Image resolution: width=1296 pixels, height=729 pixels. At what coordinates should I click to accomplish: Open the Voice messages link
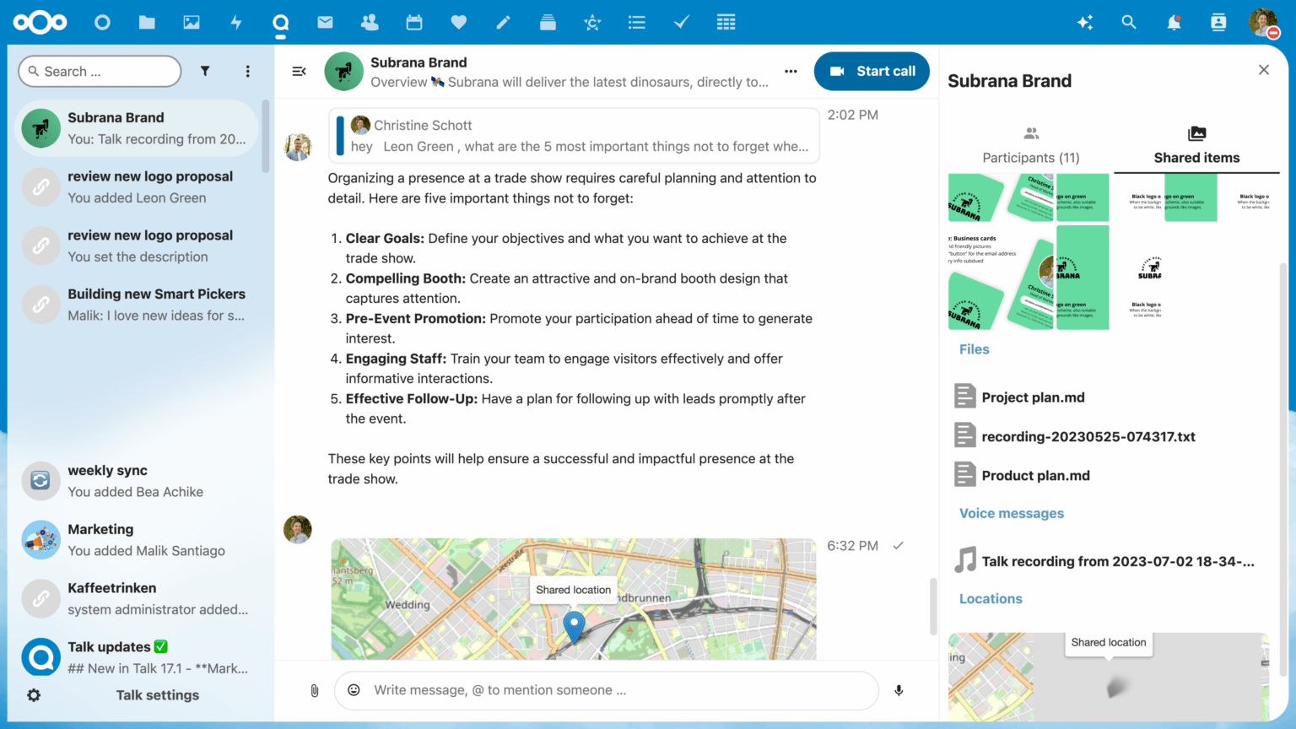(x=1012, y=513)
